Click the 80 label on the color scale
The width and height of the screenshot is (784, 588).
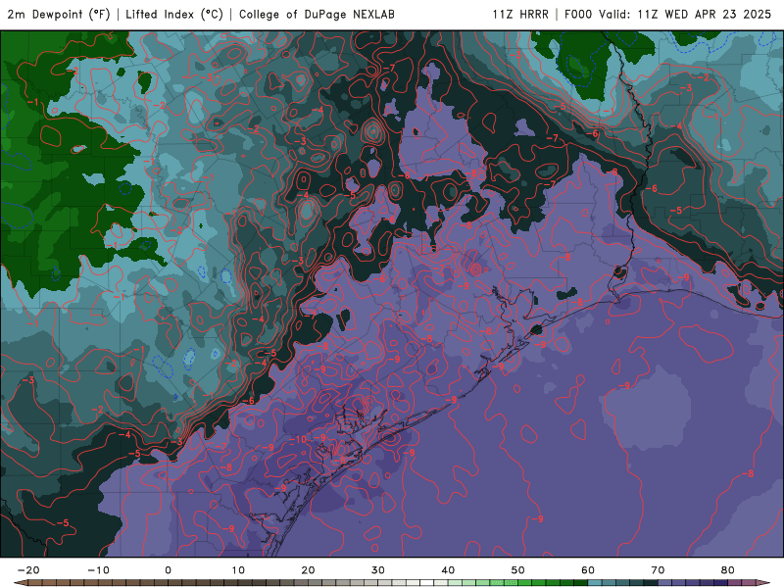(728, 570)
